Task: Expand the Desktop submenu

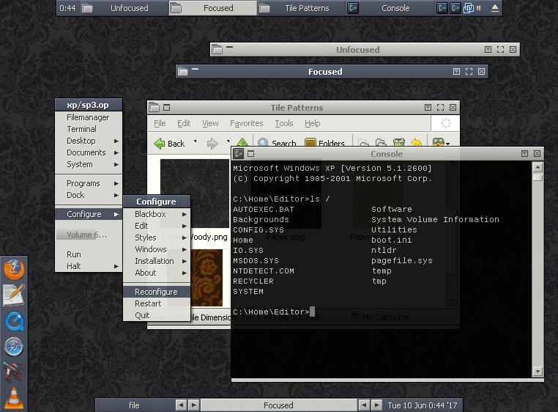Action: coord(89,141)
